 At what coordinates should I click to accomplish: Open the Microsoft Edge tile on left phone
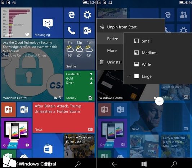[72, 15]
